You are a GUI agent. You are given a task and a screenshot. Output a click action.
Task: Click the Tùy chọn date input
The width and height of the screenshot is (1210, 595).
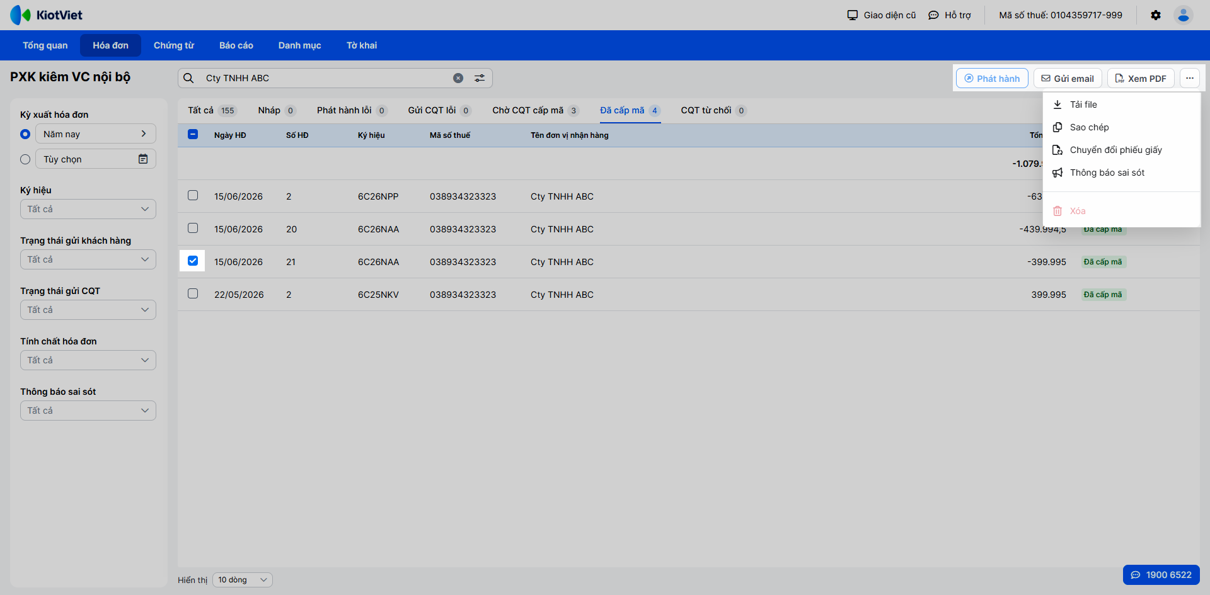tap(96, 159)
